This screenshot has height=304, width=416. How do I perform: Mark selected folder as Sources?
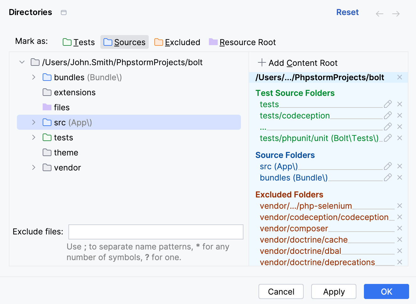tap(124, 42)
